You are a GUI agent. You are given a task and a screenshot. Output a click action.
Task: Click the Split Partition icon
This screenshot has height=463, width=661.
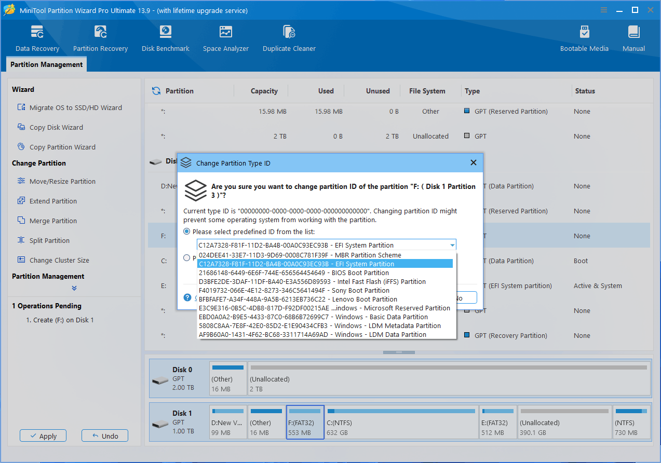21,240
